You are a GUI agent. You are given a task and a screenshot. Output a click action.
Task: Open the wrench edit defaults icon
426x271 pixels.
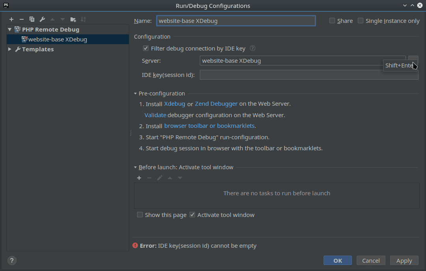click(42, 19)
